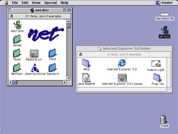Open the Taxes folder
This screenshot has height=134, width=178.
click(x=17, y=53)
